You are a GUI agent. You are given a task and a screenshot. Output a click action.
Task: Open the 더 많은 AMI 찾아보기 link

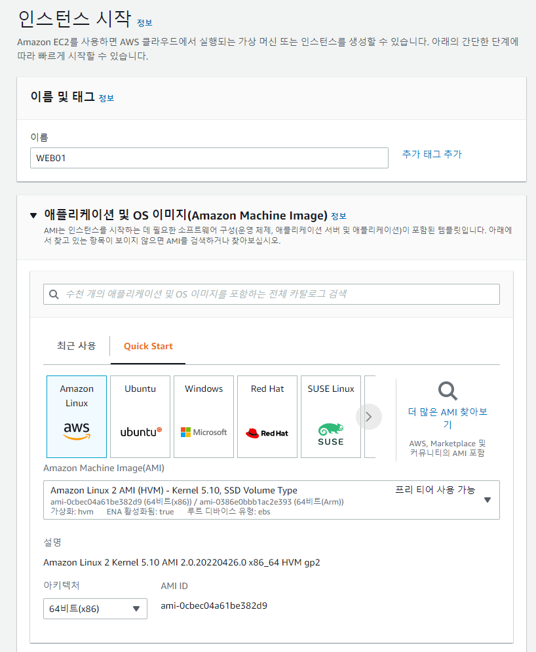448,418
